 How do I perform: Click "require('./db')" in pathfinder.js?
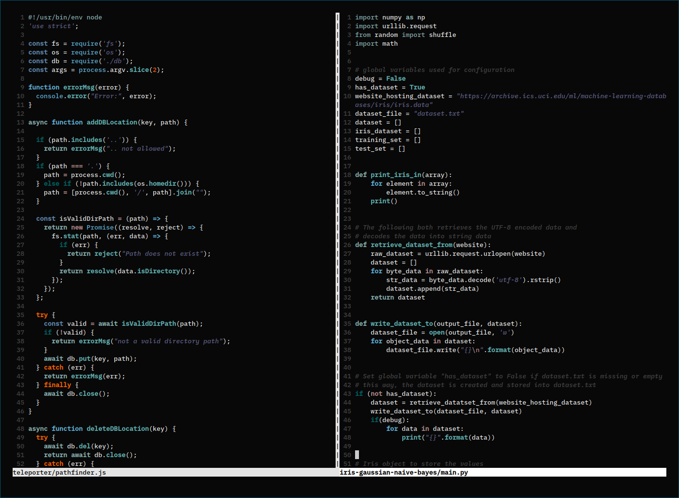pos(100,61)
